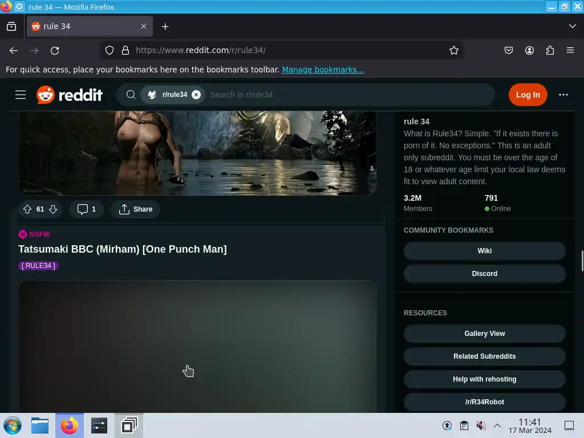Go back in Firefox history
The width and height of the screenshot is (584, 438).
[x=14, y=50]
